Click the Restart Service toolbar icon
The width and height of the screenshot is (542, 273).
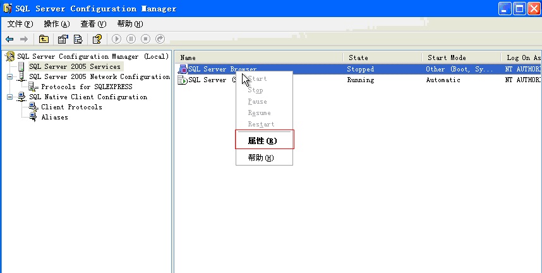[160, 39]
